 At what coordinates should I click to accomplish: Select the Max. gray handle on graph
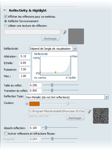(x=71, y=56)
